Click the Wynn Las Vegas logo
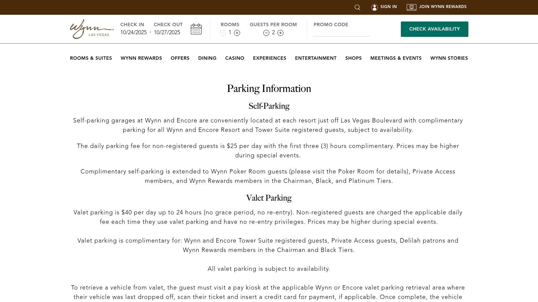 tap(91, 29)
